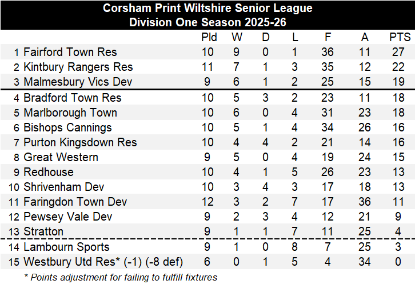Viewport: 415px width, 284px height.
Task: Click on Bishops Cannings team name
Action: (67, 127)
